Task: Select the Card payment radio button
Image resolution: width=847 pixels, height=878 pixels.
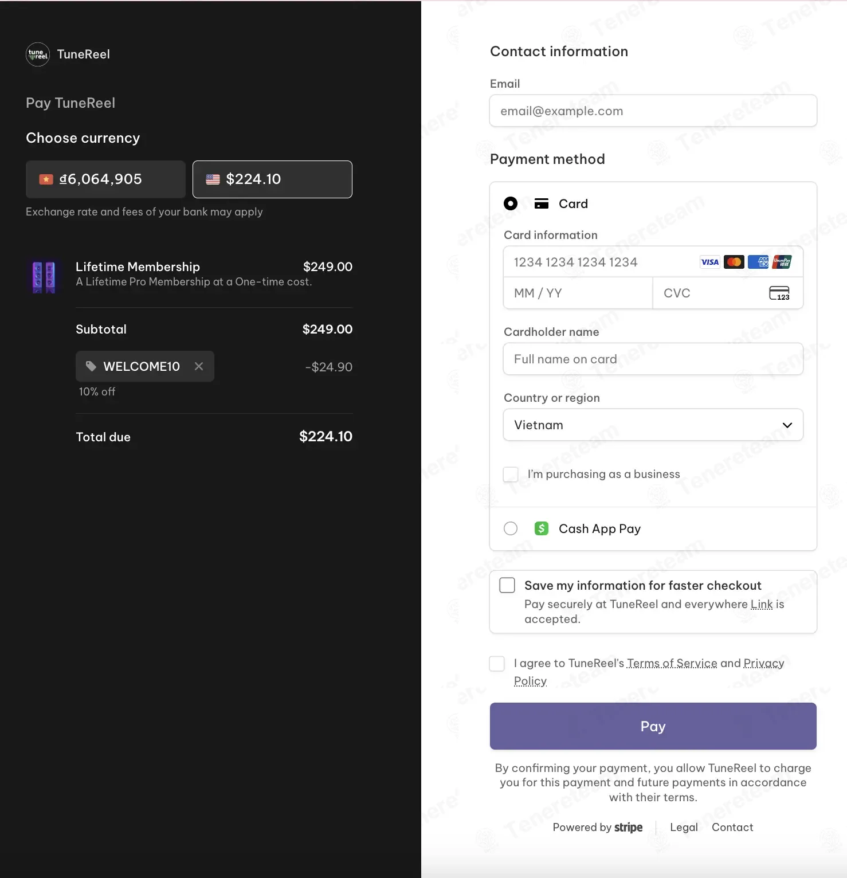Action: pos(510,203)
